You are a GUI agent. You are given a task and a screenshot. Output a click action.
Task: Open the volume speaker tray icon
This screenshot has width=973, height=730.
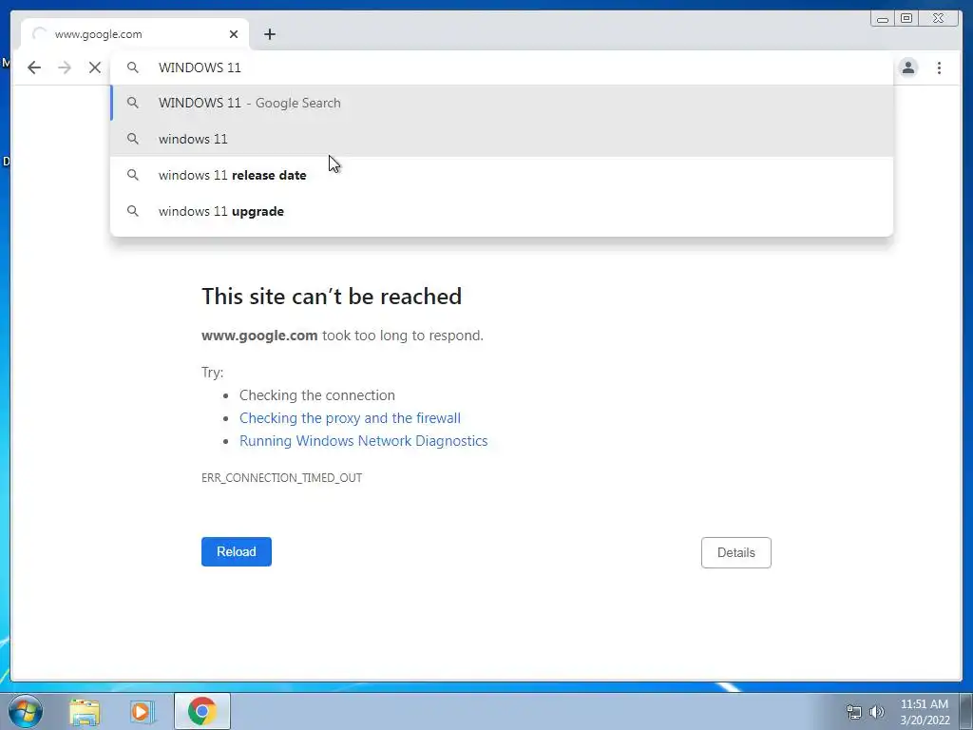coord(876,712)
